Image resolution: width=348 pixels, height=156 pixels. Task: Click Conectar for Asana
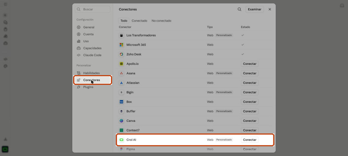pyautogui.click(x=250, y=73)
